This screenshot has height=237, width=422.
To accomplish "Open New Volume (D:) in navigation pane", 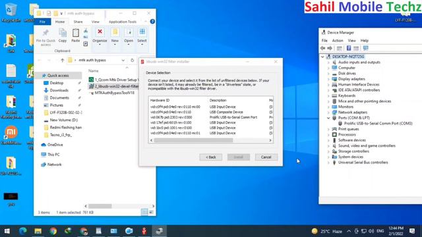I will pyautogui.click(x=63, y=120).
